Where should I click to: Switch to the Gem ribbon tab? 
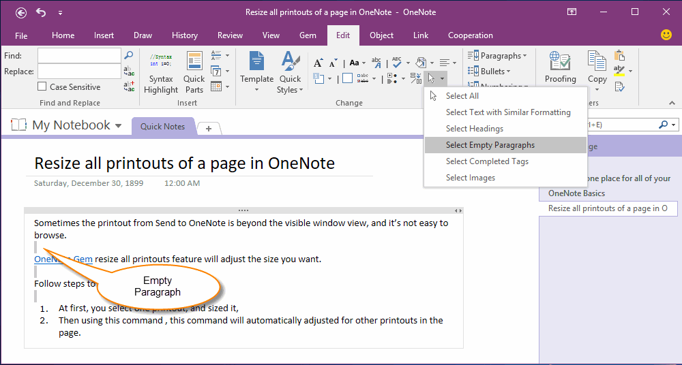pyautogui.click(x=308, y=35)
